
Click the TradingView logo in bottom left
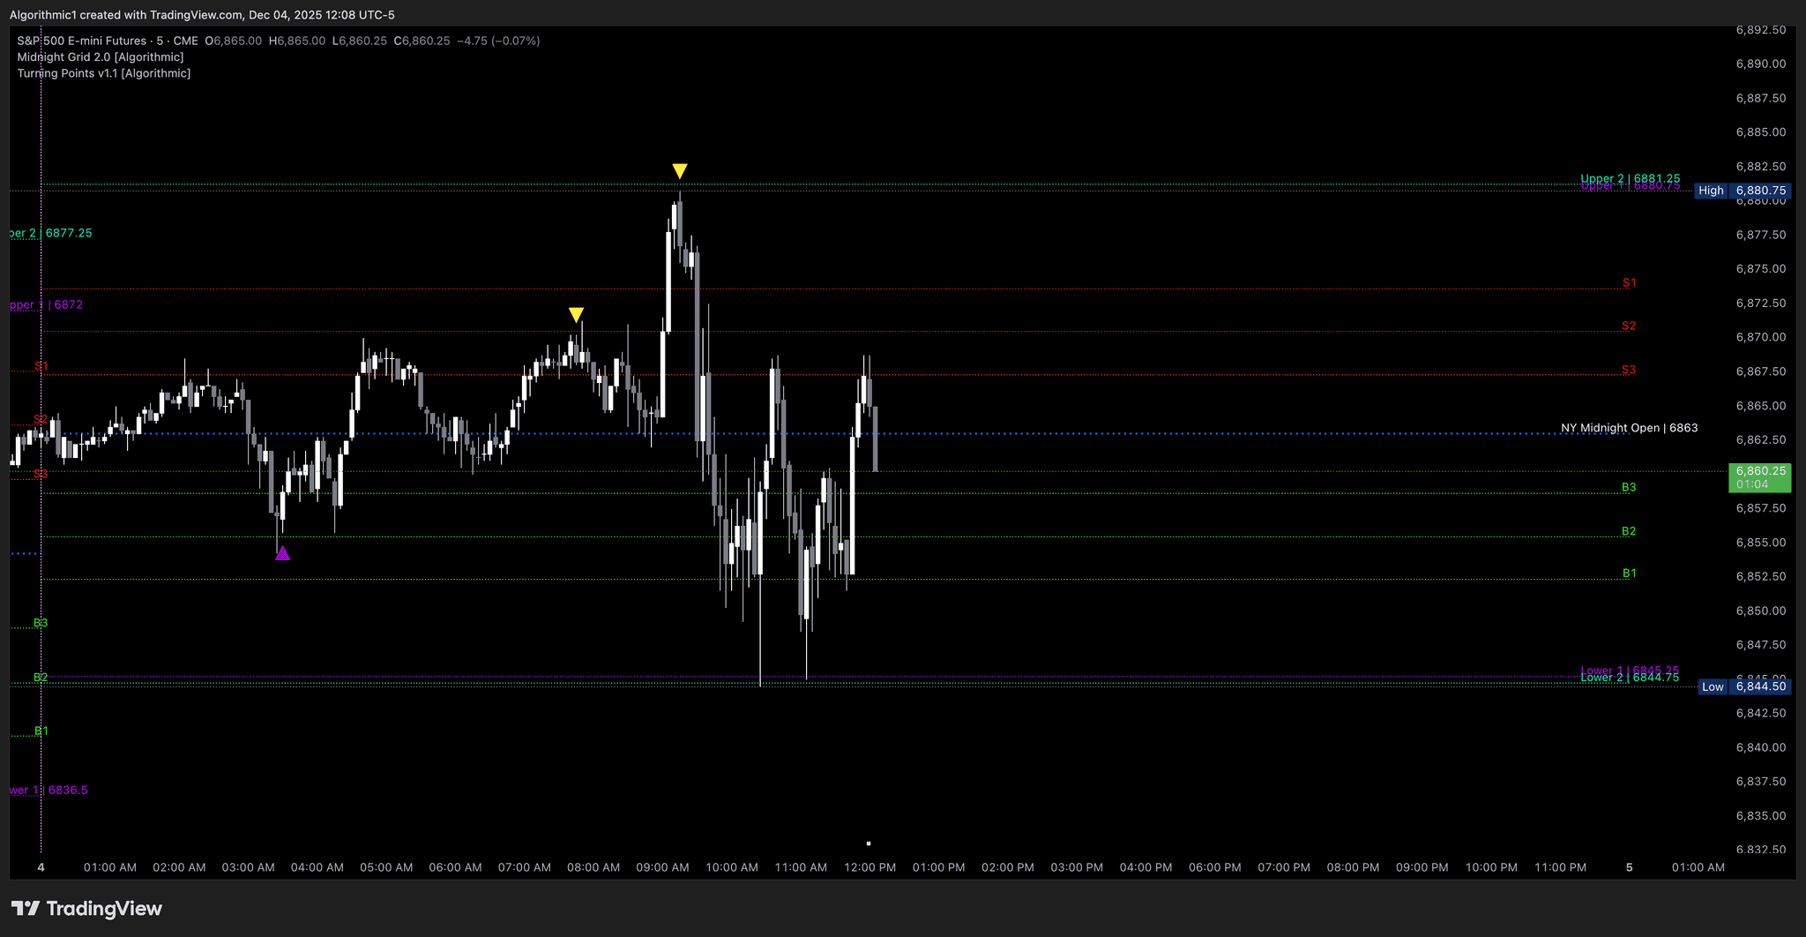click(x=88, y=908)
